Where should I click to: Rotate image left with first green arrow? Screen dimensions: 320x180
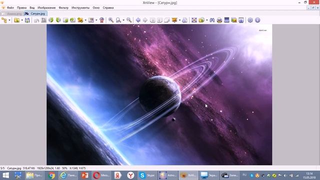[x=51, y=20]
